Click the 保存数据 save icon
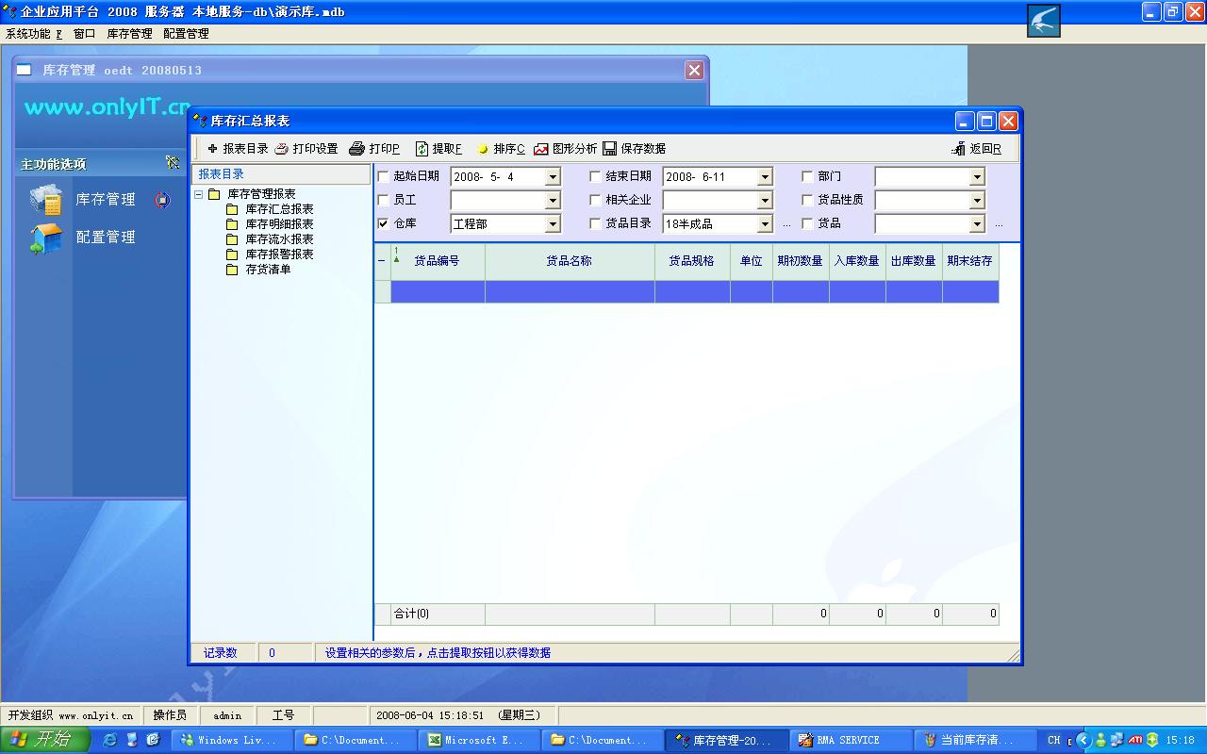The width and height of the screenshot is (1207, 754). pyautogui.click(x=610, y=149)
